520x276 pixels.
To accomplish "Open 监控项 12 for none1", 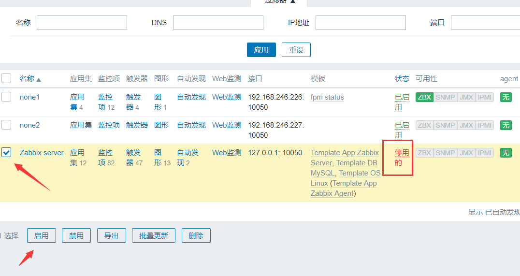I will click(106, 102).
